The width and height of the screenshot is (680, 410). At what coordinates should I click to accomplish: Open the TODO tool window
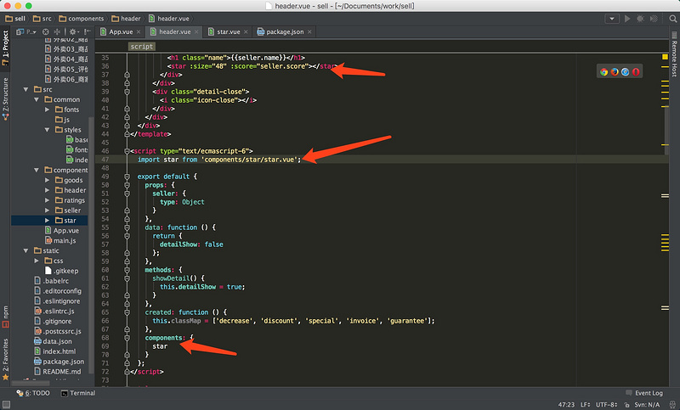click(x=33, y=393)
